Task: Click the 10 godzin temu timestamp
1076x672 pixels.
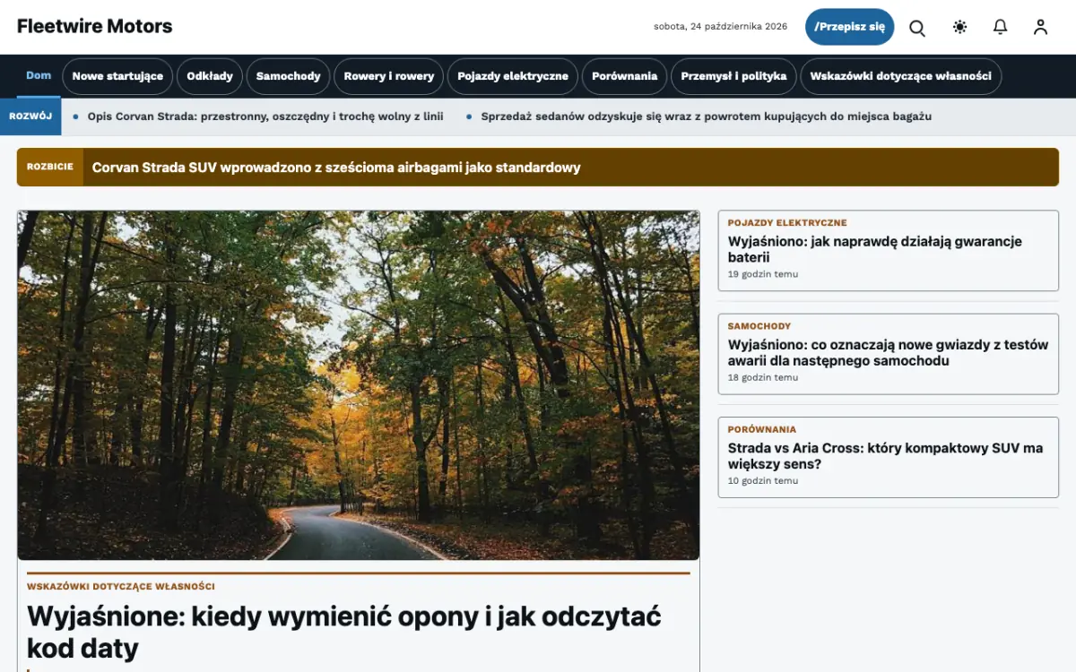Action: (763, 480)
